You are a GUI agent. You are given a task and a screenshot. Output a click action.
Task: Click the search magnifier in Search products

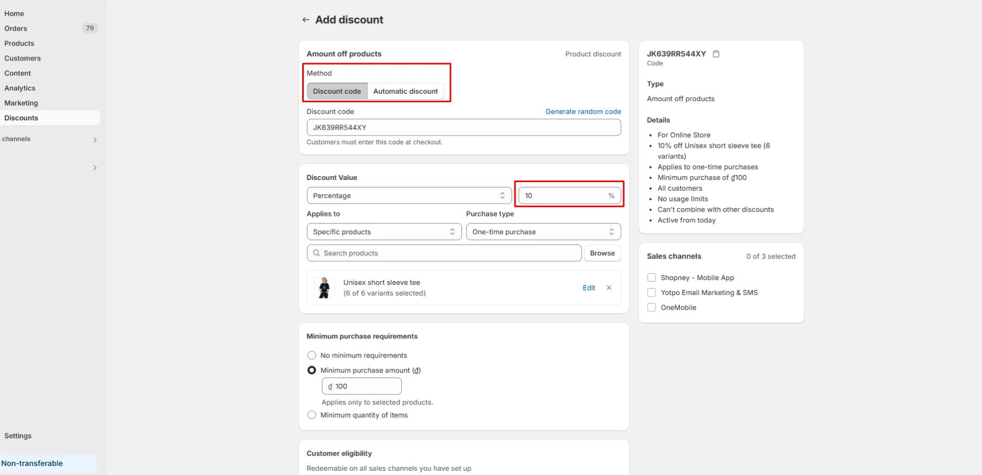(x=317, y=253)
